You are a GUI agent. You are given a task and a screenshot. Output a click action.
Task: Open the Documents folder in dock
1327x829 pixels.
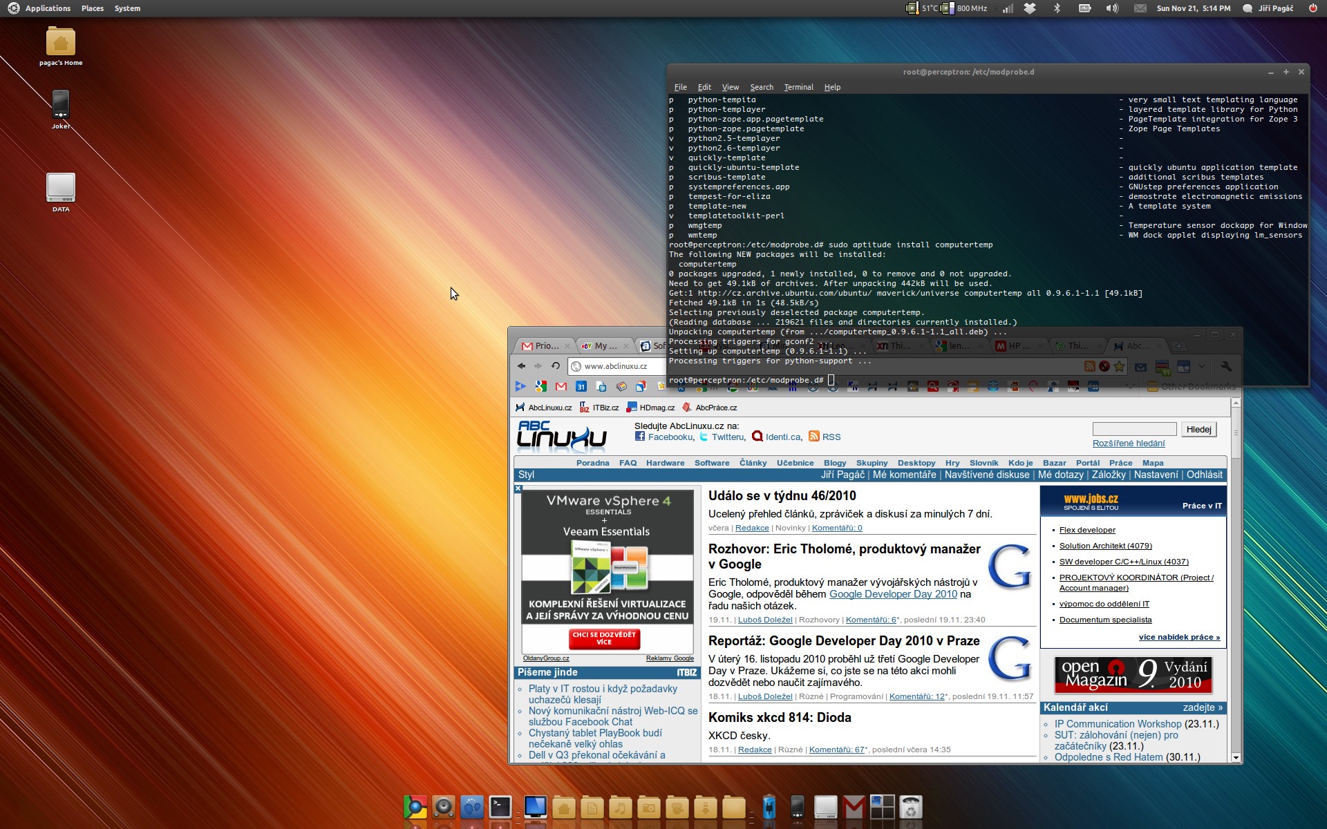[x=592, y=807]
